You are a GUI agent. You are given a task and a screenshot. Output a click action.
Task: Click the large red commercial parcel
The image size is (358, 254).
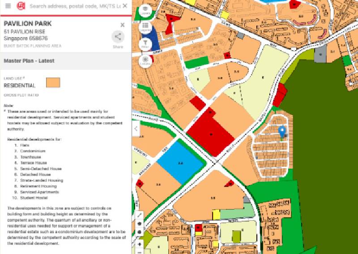(x=210, y=133)
